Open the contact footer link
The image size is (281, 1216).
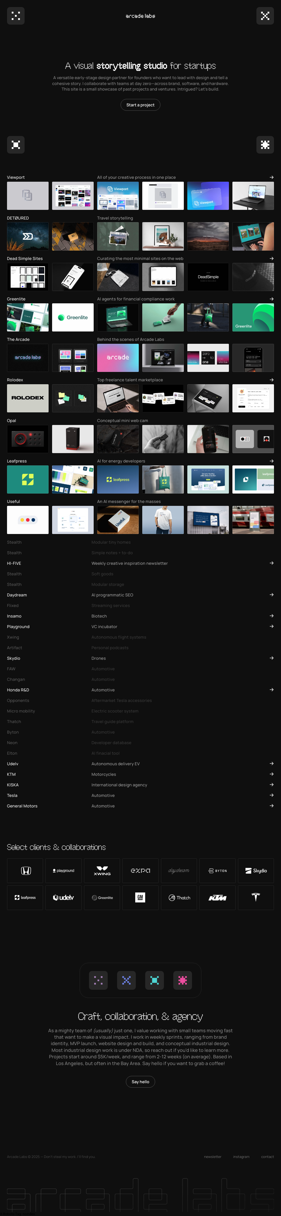(267, 1157)
